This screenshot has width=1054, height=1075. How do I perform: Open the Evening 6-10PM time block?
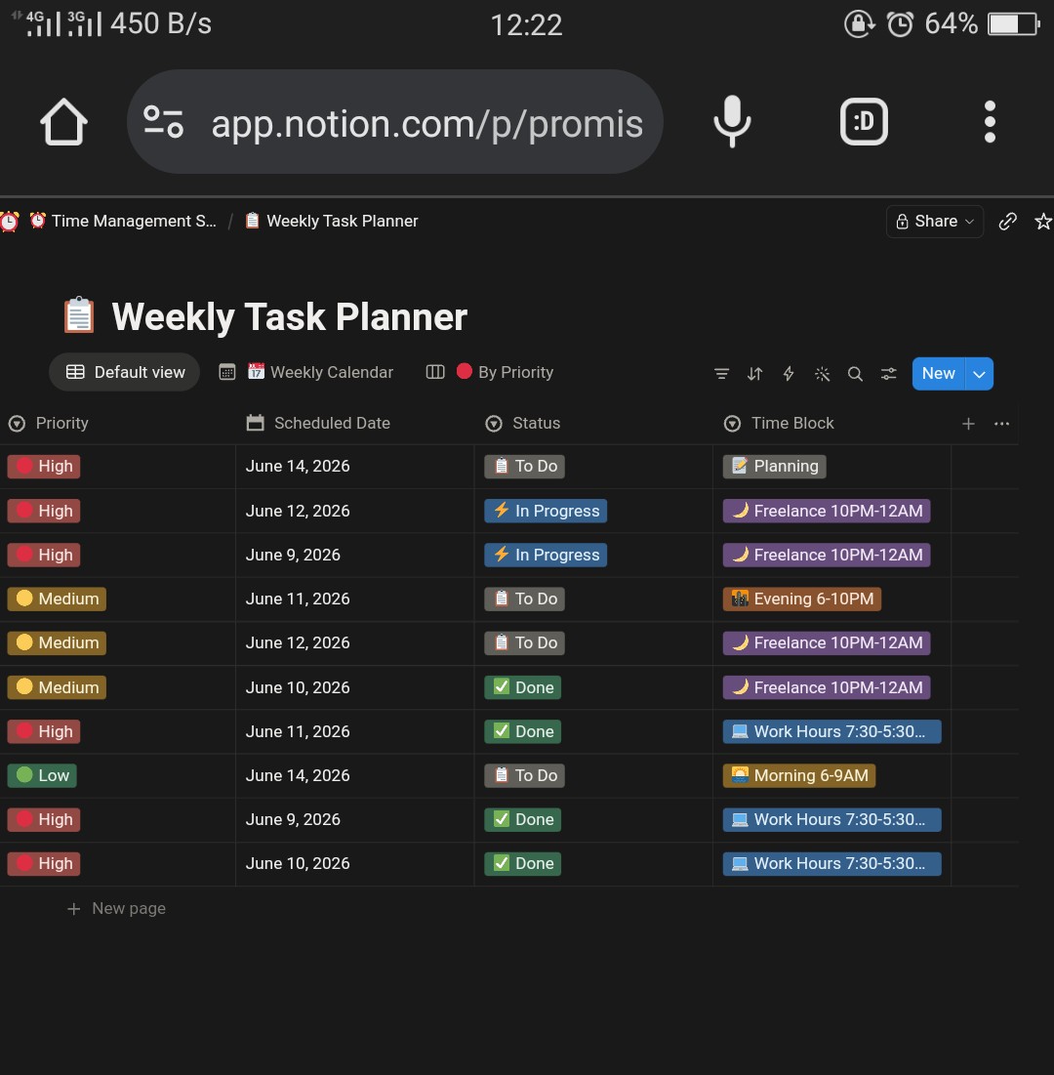(802, 599)
